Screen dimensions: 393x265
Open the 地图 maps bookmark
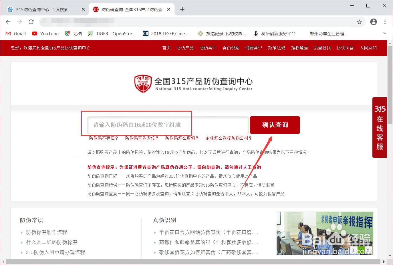pyautogui.click(x=74, y=33)
